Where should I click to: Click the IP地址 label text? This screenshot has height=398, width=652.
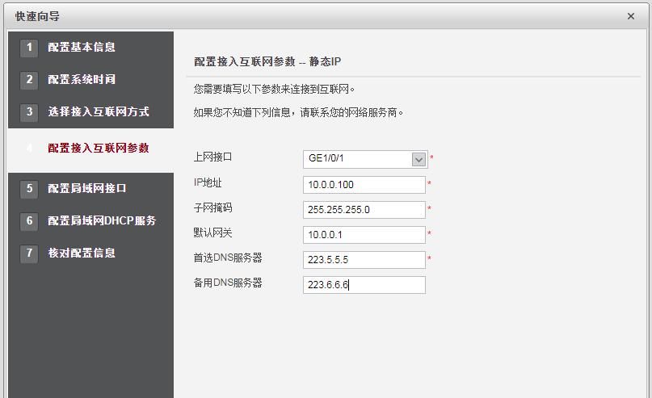(x=208, y=182)
